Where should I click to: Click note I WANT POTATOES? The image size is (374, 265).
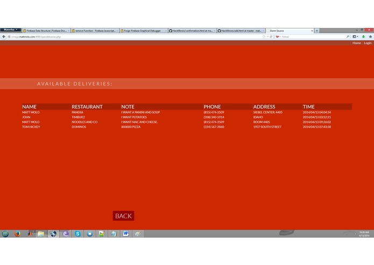[134, 117]
